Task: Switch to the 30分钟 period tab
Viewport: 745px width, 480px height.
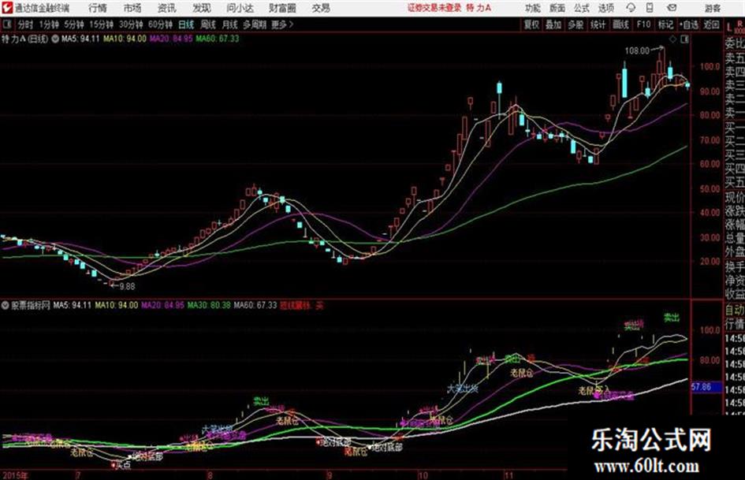Action: tap(131, 24)
